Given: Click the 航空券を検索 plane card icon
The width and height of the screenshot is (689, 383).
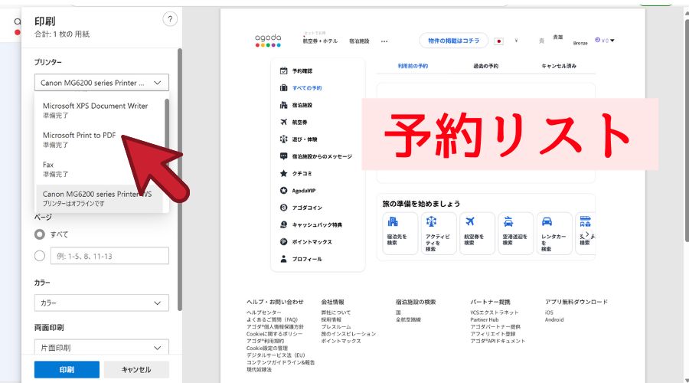Looking at the screenshot, I should pos(470,221).
